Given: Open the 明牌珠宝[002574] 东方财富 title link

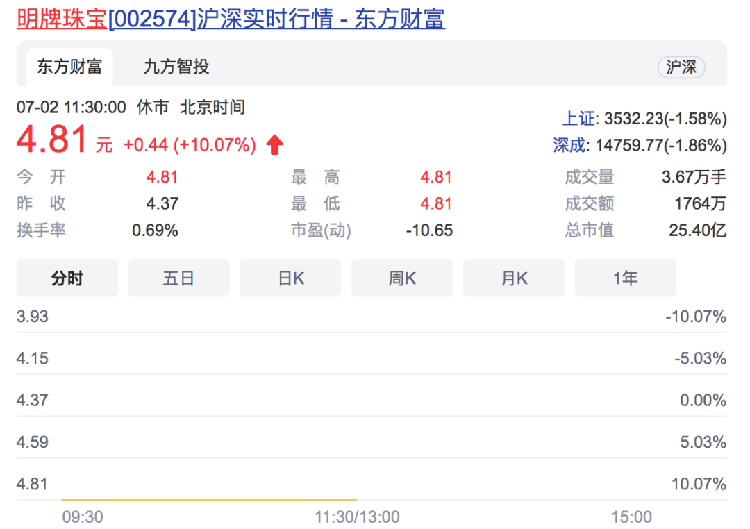Looking at the screenshot, I should point(231,19).
